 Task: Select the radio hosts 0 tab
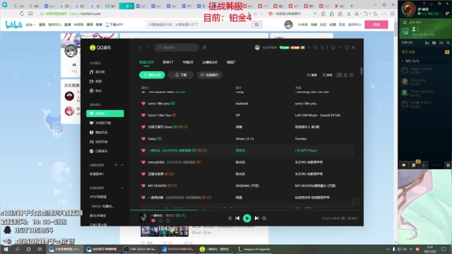click(x=210, y=62)
